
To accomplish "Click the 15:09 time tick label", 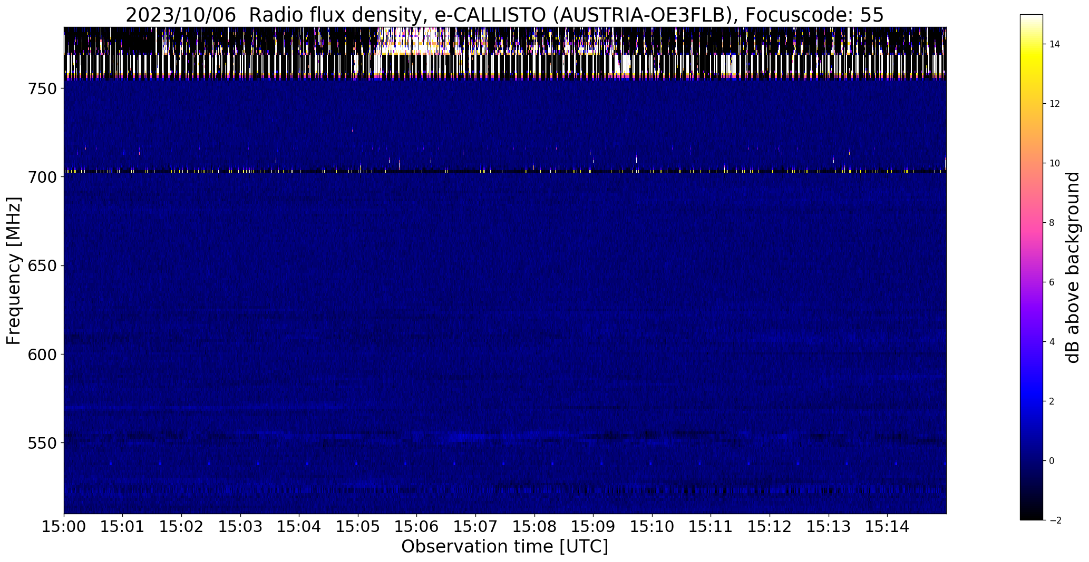I will 594,527.
